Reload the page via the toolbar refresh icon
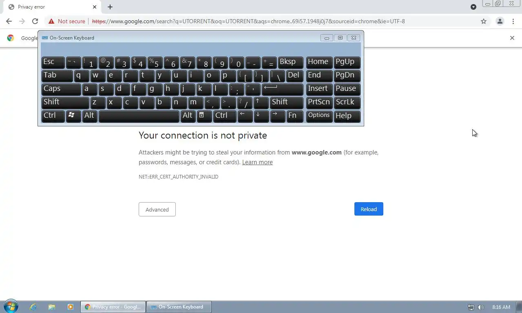Screen dimensions: 522x313 click(35, 21)
